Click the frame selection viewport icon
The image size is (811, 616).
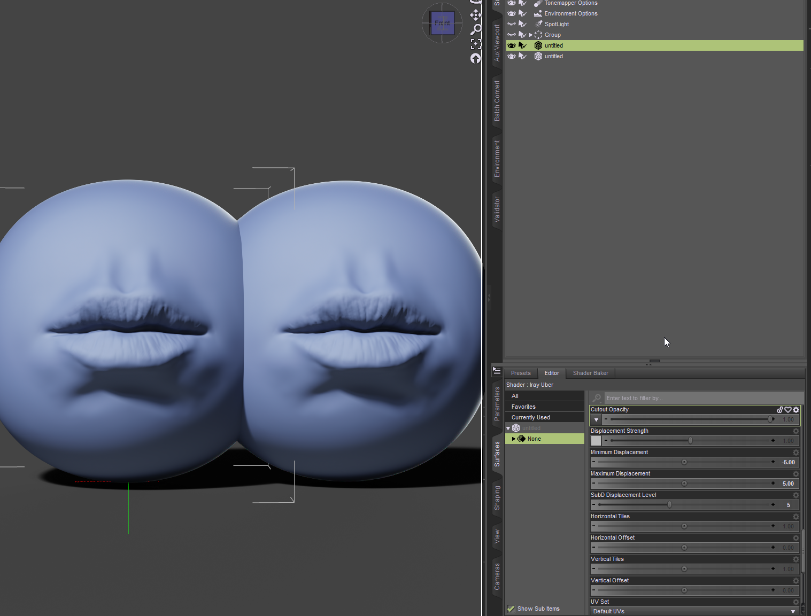[x=475, y=44]
